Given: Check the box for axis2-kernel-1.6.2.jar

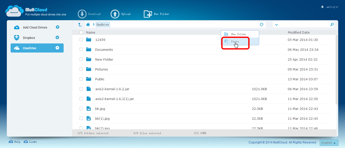Looking at the screenshot, I should (x=81, y=89).
